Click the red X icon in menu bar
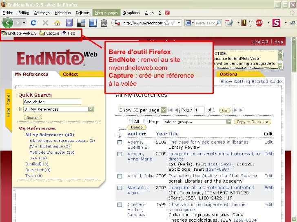The image size is (297, 222). [x=167, y=13]
